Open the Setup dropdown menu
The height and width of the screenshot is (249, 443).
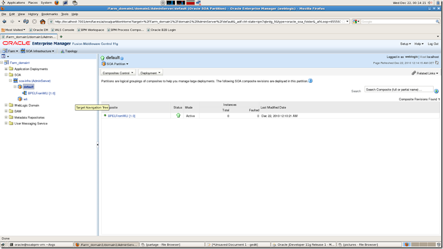(405, 44)
